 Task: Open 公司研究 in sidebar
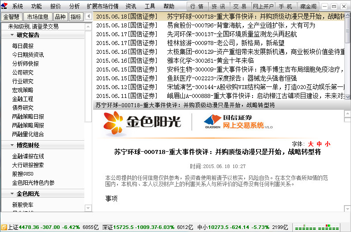tap(23, 72)
